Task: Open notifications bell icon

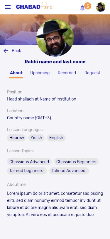Action: tap(82, 8)
